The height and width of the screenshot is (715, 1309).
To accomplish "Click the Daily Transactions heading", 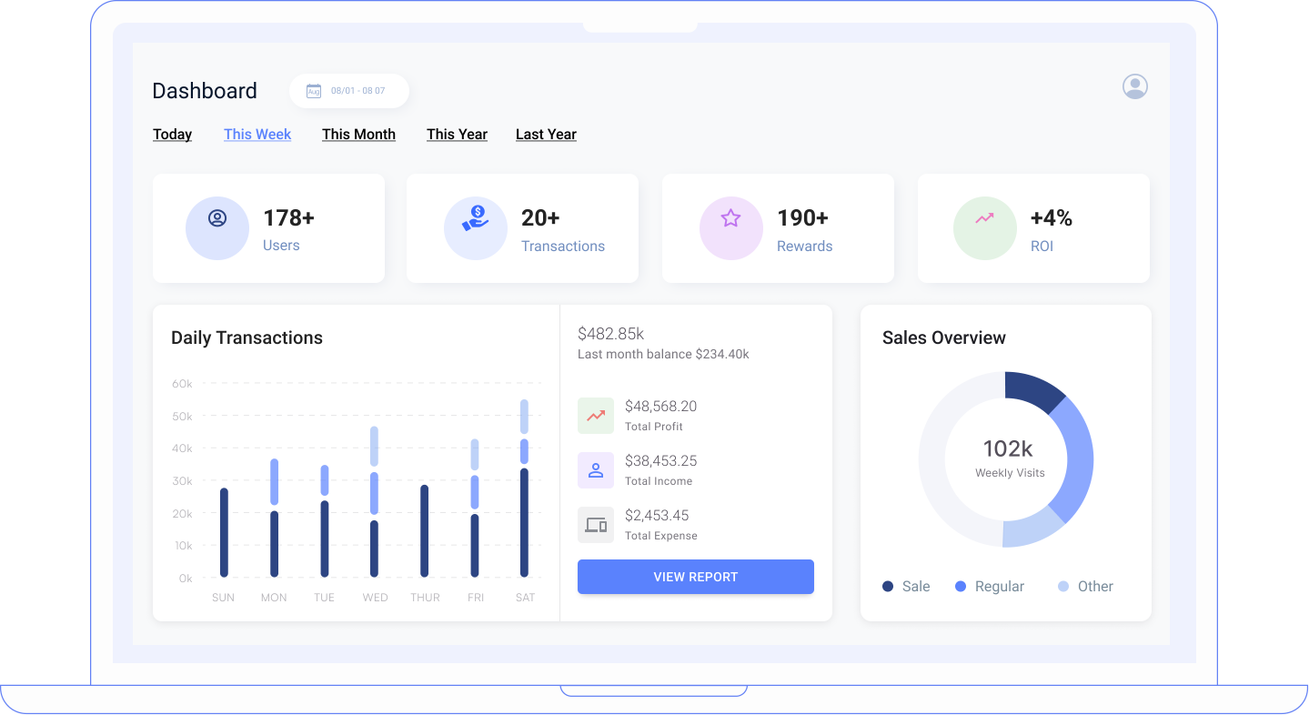I will [247, 337].
